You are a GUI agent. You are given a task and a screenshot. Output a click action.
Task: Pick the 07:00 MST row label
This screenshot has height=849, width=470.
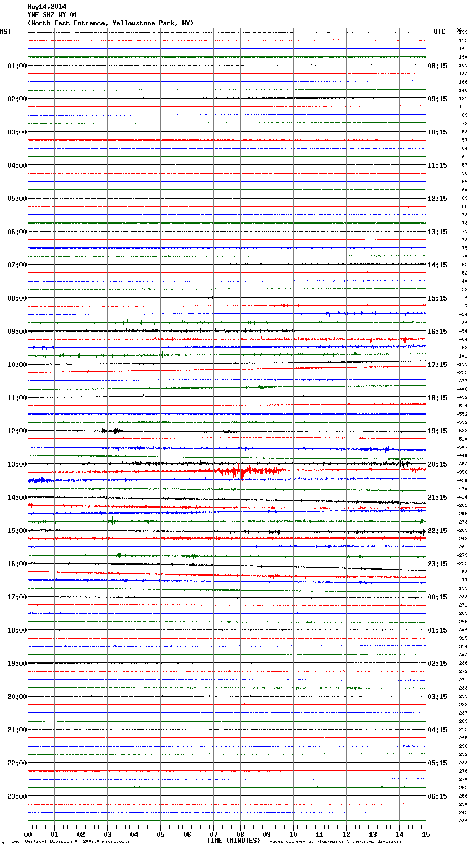17,265
